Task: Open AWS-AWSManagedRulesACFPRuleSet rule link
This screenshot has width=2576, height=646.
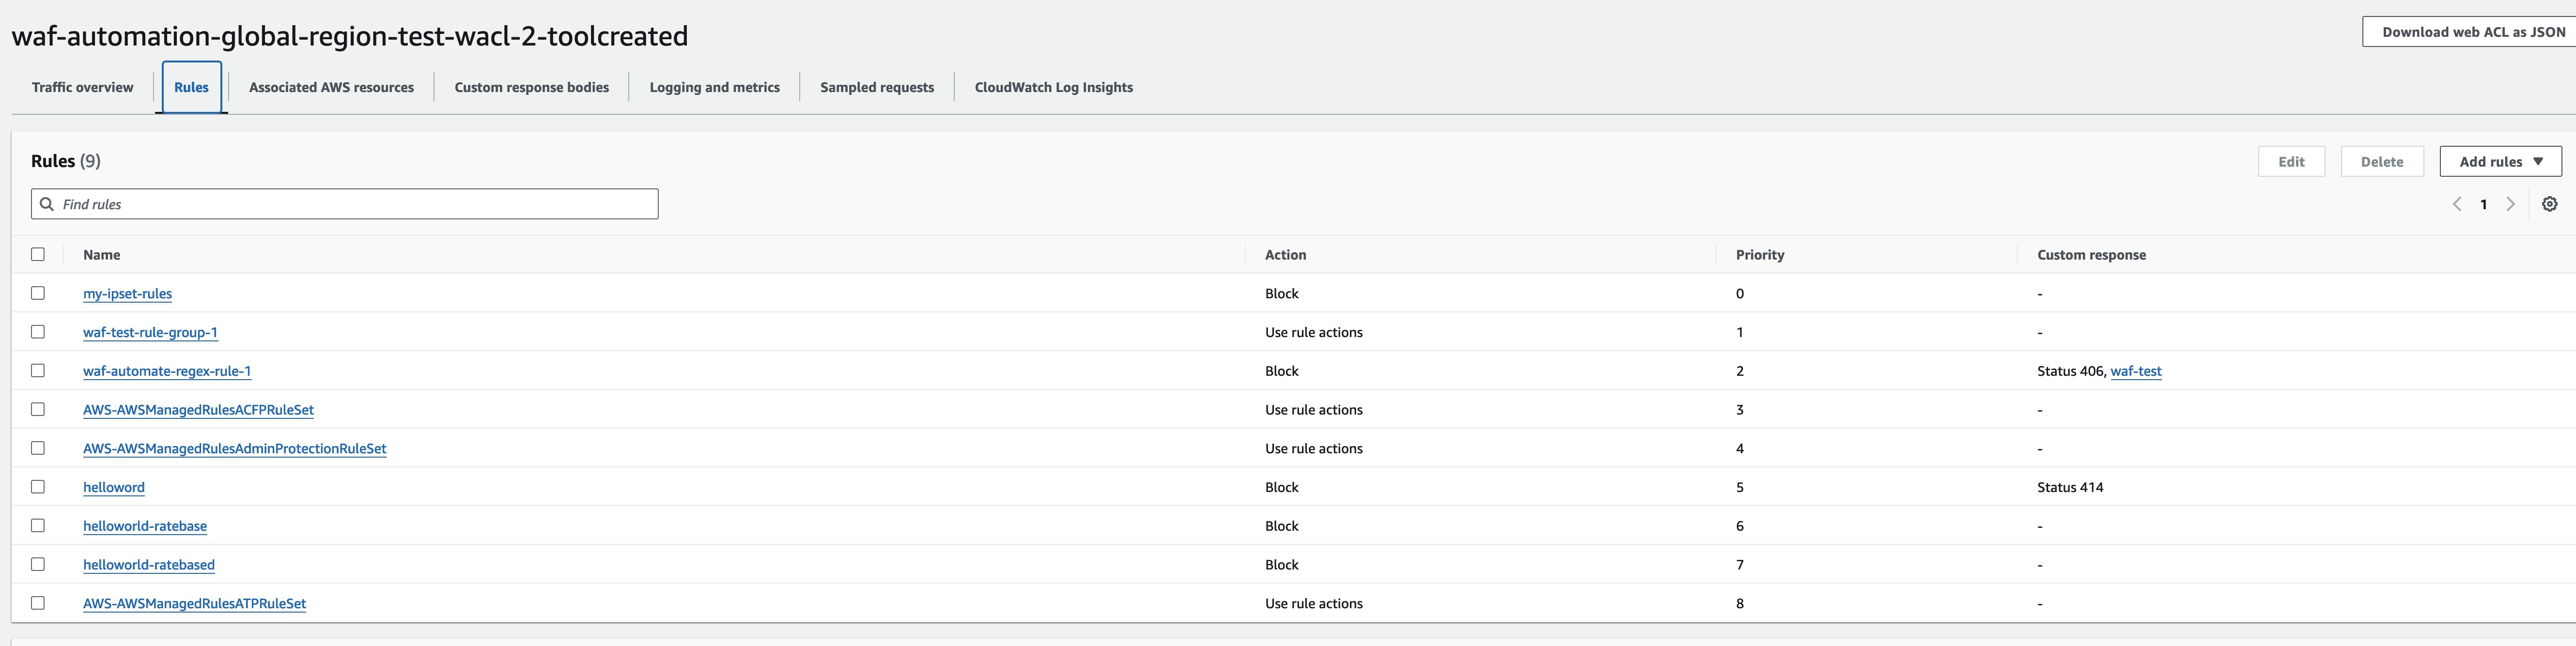Action: coord(198,410)
